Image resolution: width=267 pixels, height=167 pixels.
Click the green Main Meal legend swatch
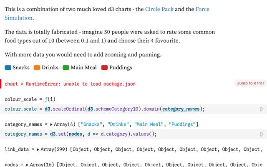click(x=66, y=68)
